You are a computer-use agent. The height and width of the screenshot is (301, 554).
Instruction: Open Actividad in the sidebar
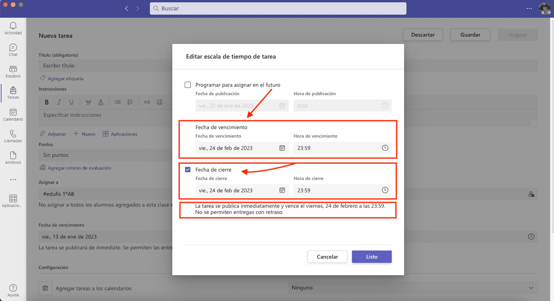coord(13,29)
